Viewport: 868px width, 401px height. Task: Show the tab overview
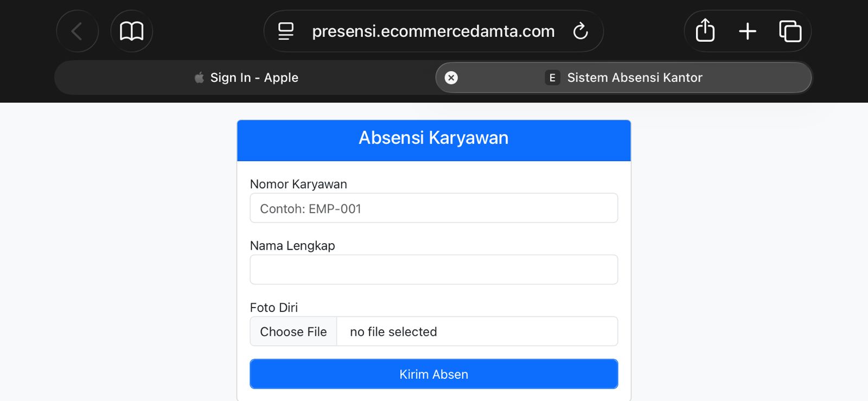[790, 31]
